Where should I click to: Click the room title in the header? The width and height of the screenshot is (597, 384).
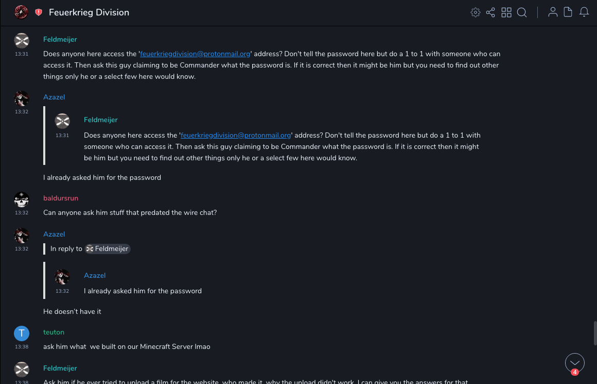click(x=89, y=12)
